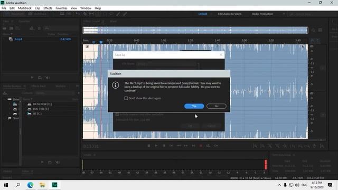Confirm saving with the Yes button
Screen dimensions: 338x190
(x=194, y=106)
